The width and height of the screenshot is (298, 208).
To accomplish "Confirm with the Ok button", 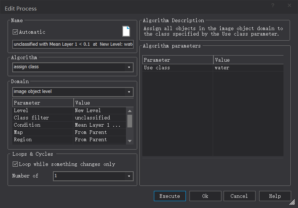I will (x=205, y=196).
